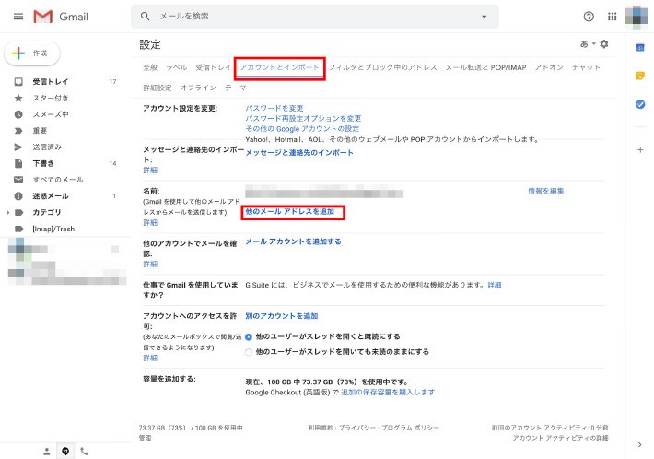Click パスワードを変更 link
Viewport: 654px width, 459px height.
pyautogui.click(x=274, y=108)
